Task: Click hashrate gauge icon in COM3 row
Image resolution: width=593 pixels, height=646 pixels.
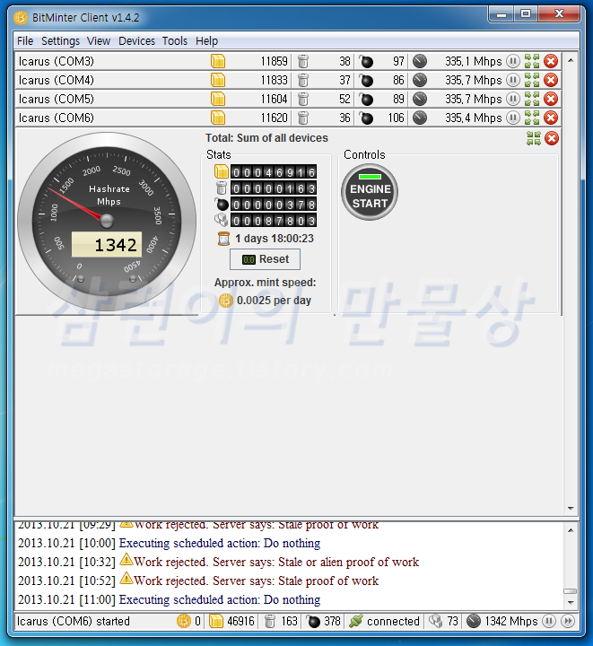Action: [x=420, y=61]
